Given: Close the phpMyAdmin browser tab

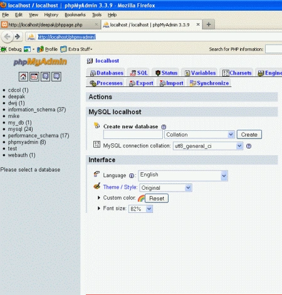Looking at the screenshot, I should click(198, 24).
